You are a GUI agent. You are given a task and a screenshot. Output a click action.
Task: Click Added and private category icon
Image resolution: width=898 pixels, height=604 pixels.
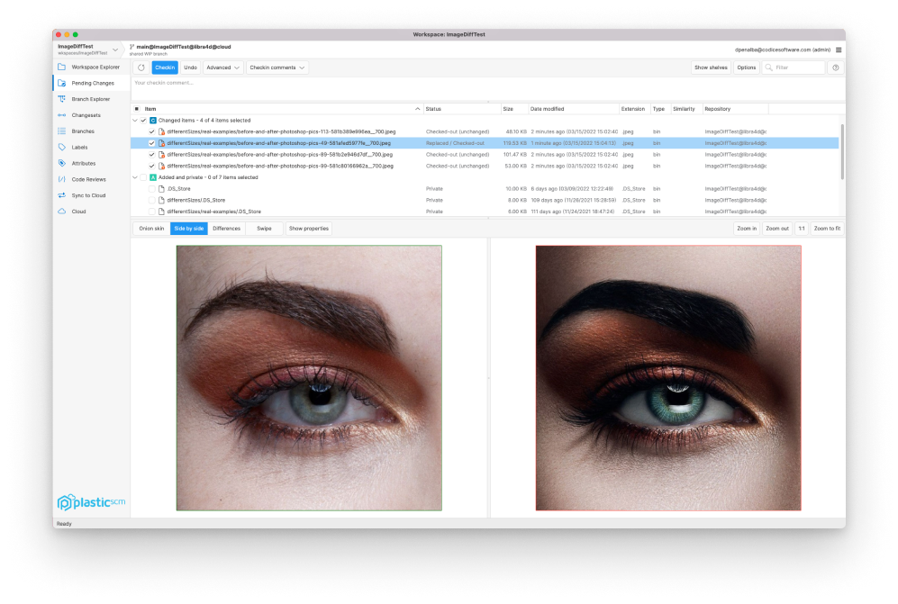[153, 177]
